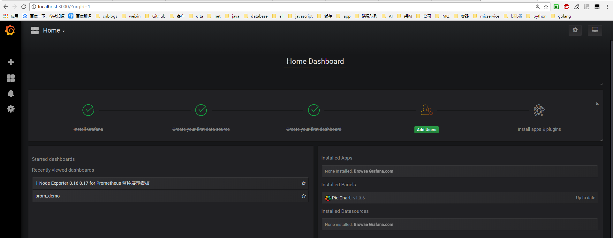This screenshot has width=613, height=238.
Task: Expand the Home dashboard dropdown
Action: coord(54,31)
